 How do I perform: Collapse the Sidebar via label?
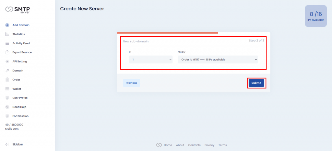(18, 145)
